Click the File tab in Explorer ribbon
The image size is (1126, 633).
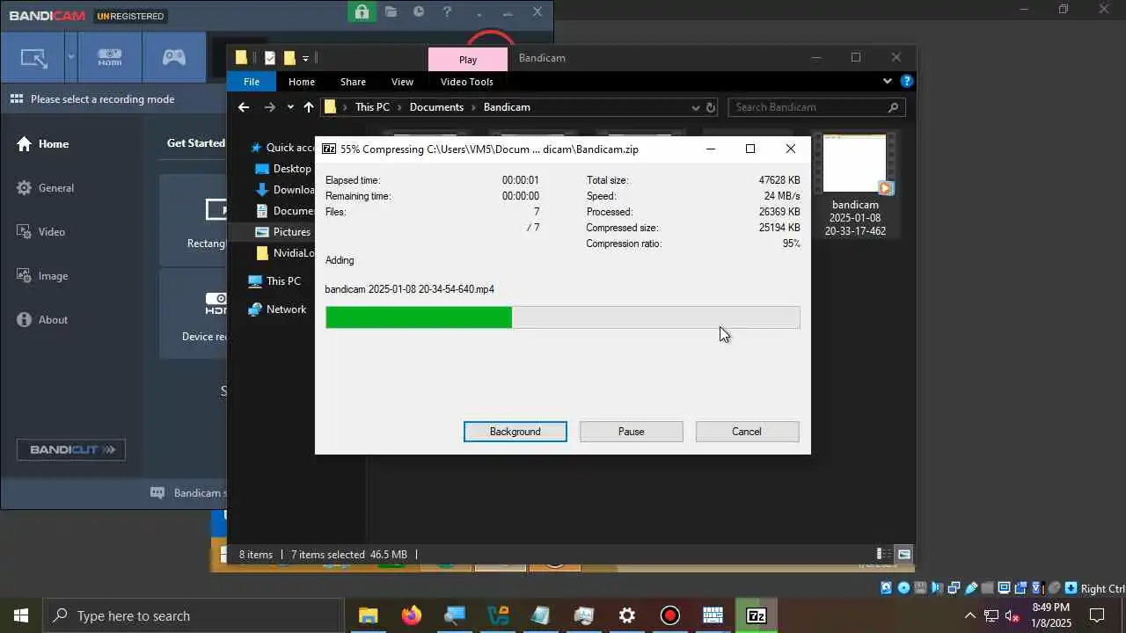pyautogui.click(x=252, y=82)
